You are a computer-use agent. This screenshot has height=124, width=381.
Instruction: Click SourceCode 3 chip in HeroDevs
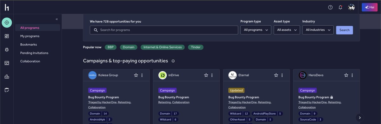pyautogui.click(x=311, y=120)
